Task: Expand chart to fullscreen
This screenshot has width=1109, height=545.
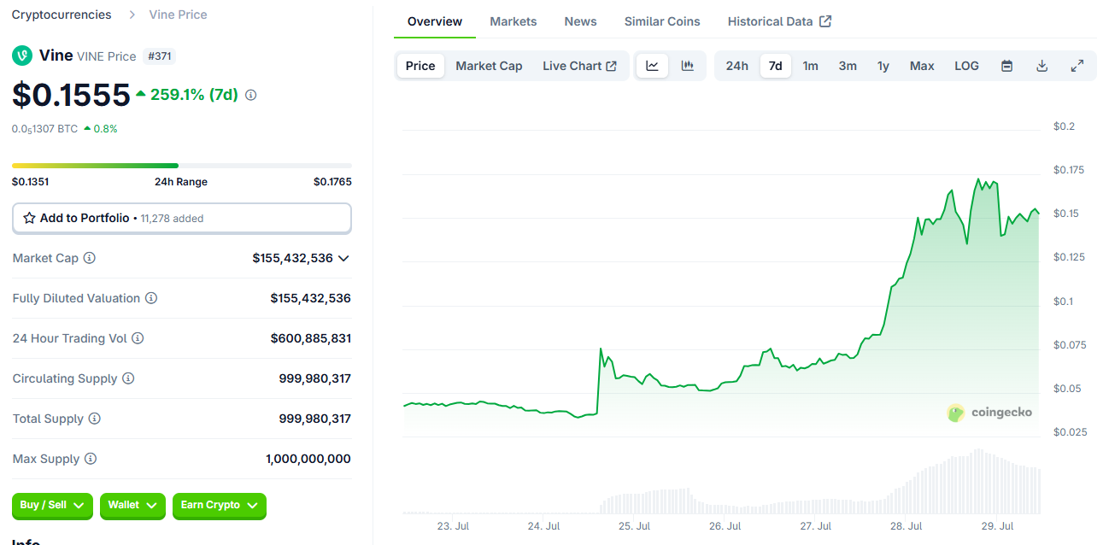Action: [1077, 66]
